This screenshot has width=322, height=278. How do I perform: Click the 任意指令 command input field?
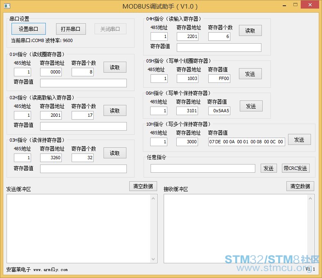point(203,169)
